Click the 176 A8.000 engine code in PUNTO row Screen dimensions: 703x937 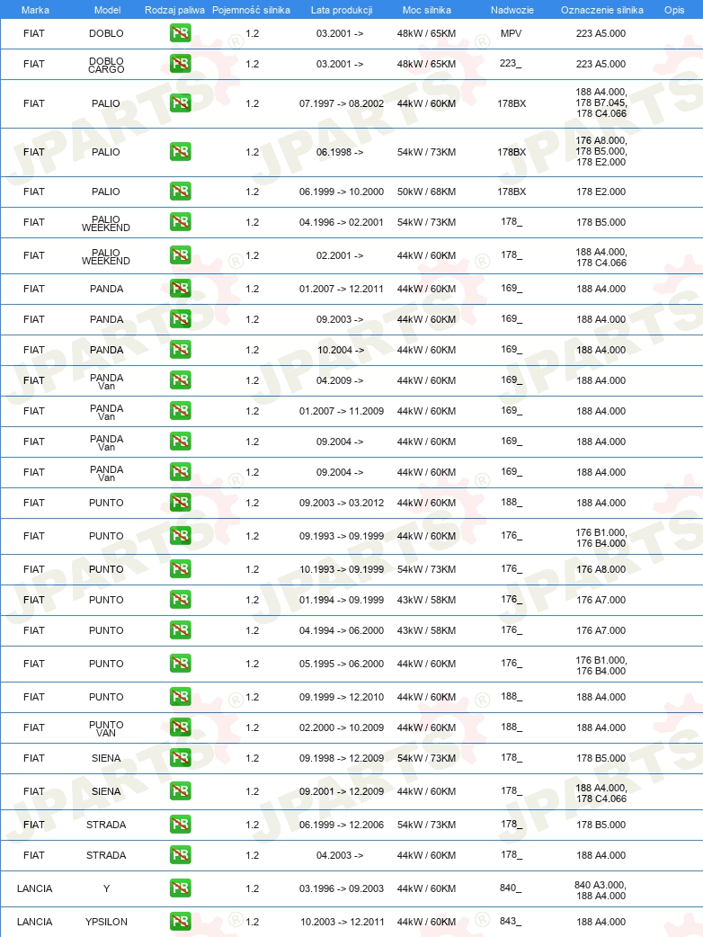601,569
